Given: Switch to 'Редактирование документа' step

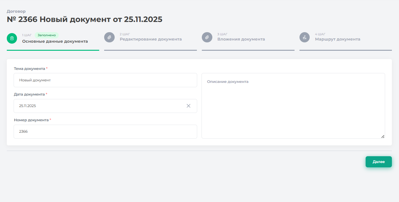Looking at the screenshot, I should [151, 39].
